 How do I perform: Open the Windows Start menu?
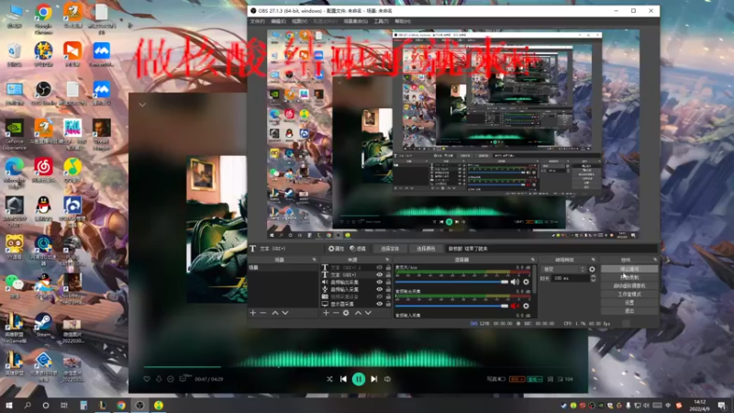click(x=8, y=405)
